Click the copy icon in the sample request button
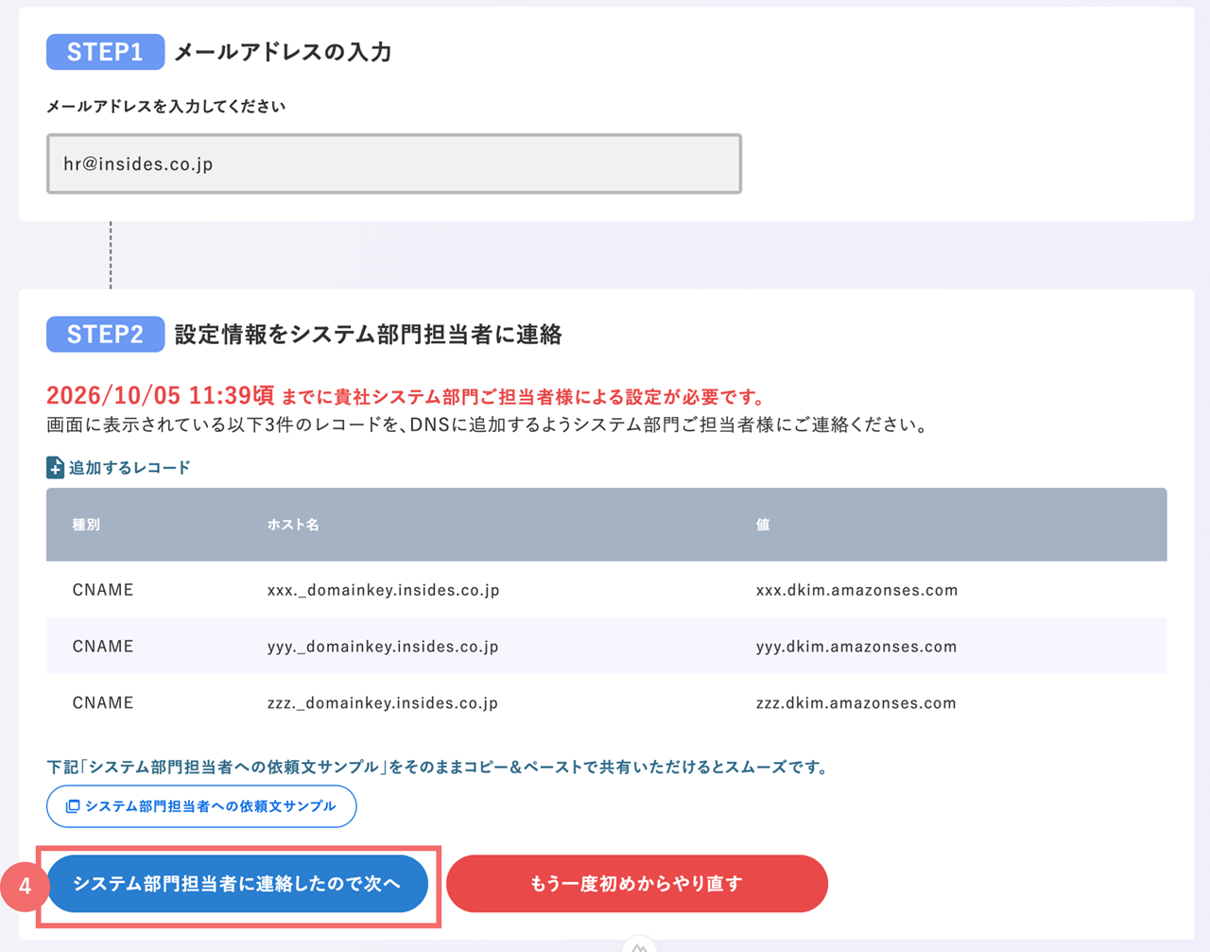The width and height of the screenshot is (1210, 952). pyautogui.click(x=72, y=806)
